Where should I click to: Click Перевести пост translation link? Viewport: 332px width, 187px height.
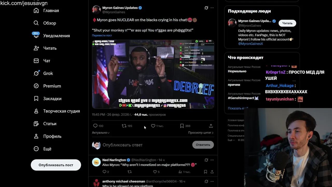point(102,35)
